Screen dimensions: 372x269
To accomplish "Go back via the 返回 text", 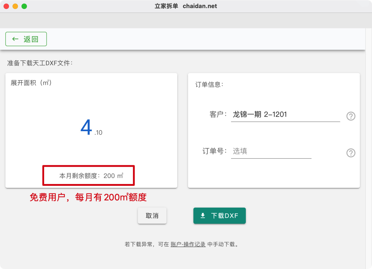I will click(x=31, y=39).
